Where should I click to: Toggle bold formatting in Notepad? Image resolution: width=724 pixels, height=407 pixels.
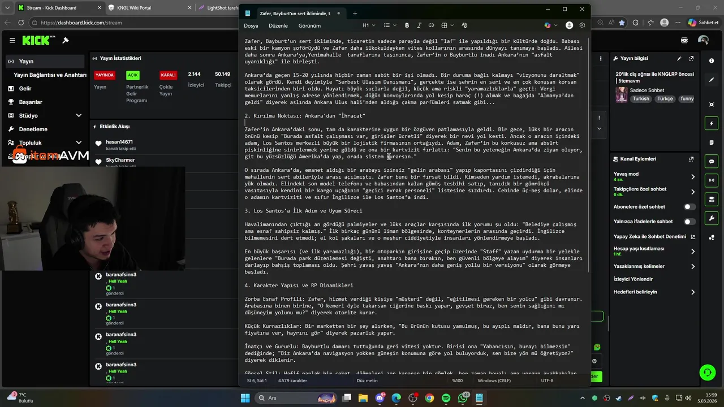pos(407,25)
